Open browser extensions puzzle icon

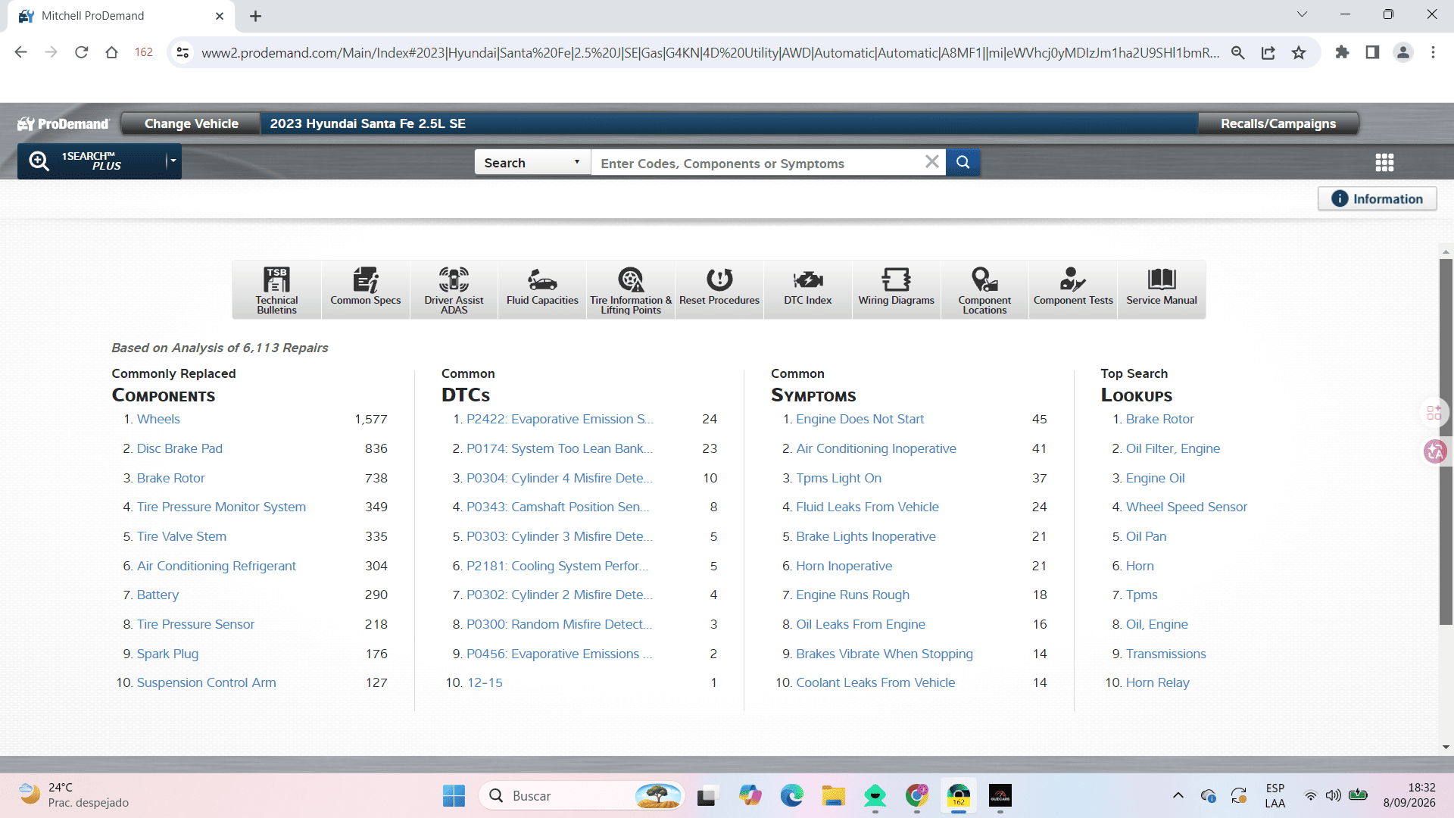[1342, 52]
